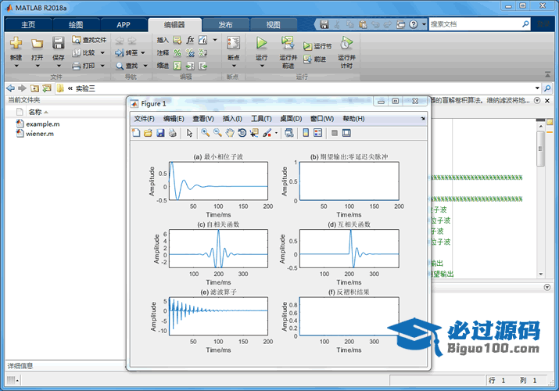This screenshot has width=559, height=391.
Task: Click the 比较 (Compare) button
Action: [84, 52]
